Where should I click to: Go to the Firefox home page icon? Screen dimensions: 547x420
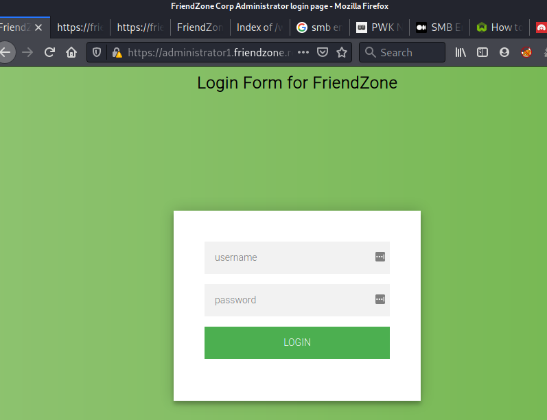click(71, 52)
